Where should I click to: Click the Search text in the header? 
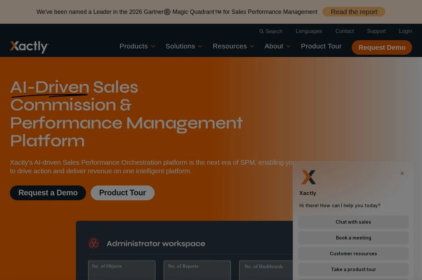click(x=274, y=31)
